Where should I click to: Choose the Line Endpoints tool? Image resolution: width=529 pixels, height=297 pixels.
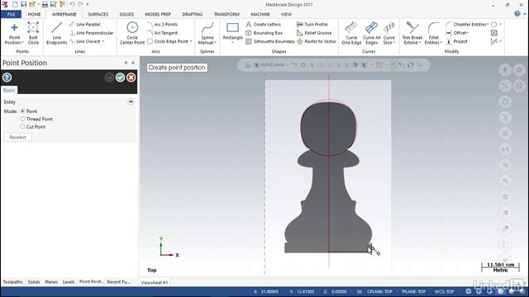57,34
